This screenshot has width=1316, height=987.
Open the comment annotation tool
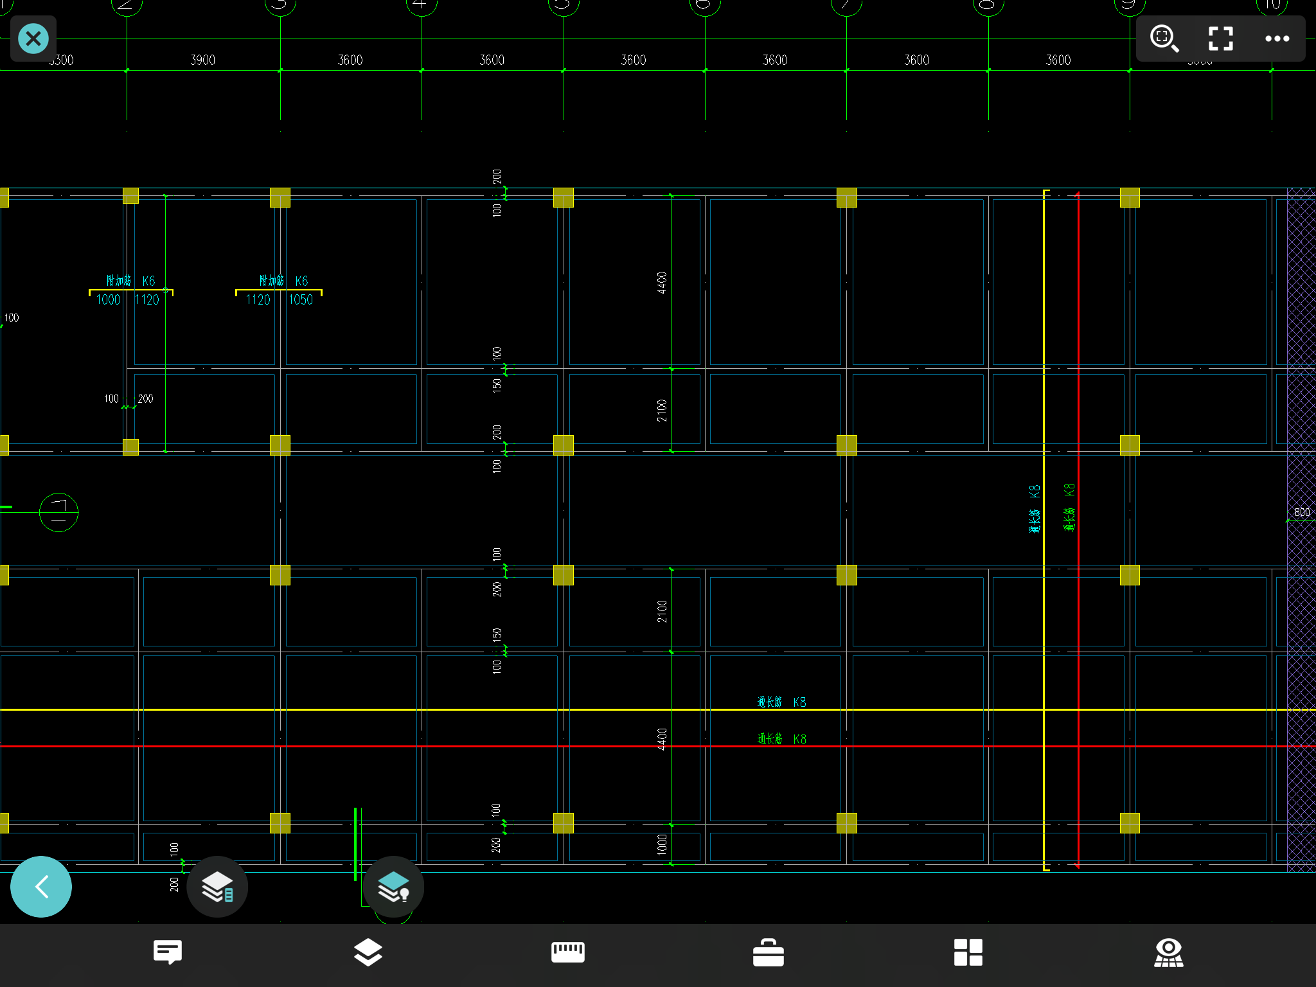click(168, 952)
